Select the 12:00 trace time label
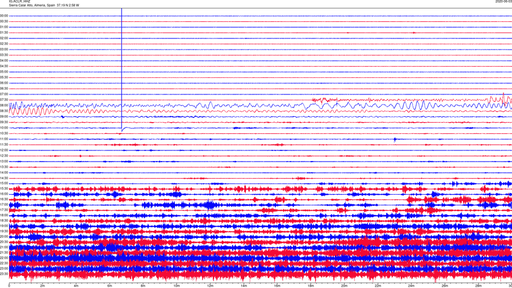 (4, 150)
